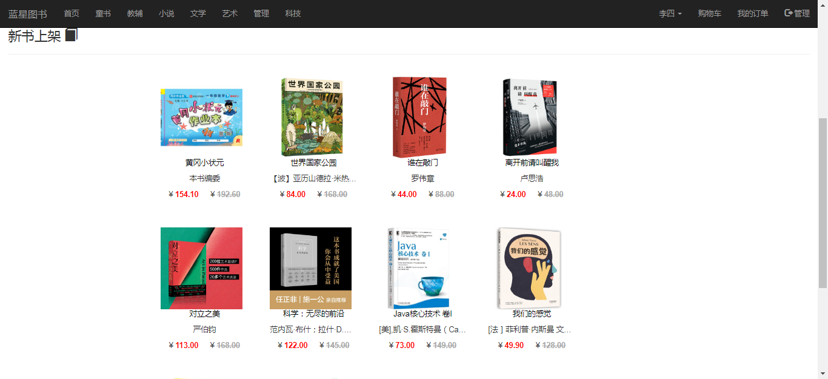Click the 对立之美 cover thumbnail

(201, 268)
